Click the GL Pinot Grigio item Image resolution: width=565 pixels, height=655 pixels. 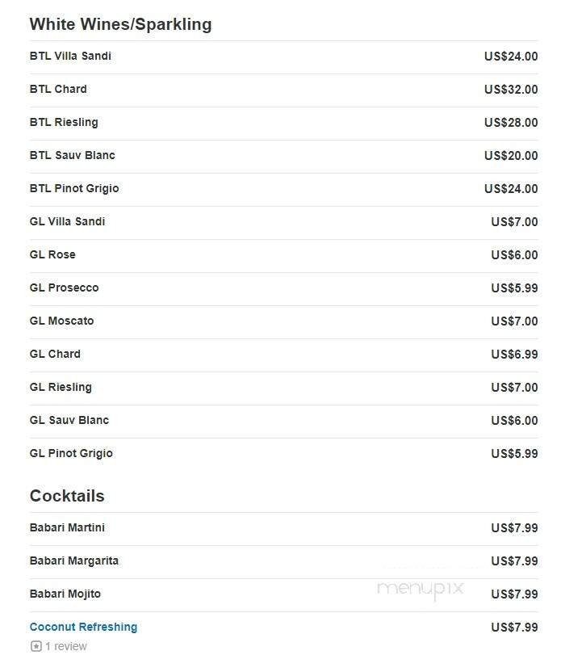coord(71,454)
